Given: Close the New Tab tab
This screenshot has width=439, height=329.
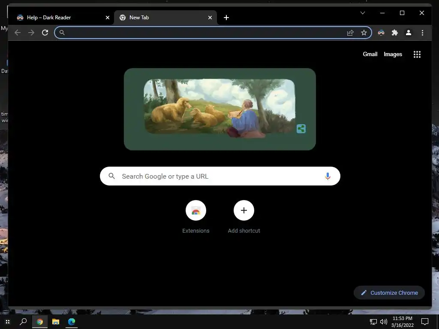Looking at the screenshot, I should coord(210,18).
